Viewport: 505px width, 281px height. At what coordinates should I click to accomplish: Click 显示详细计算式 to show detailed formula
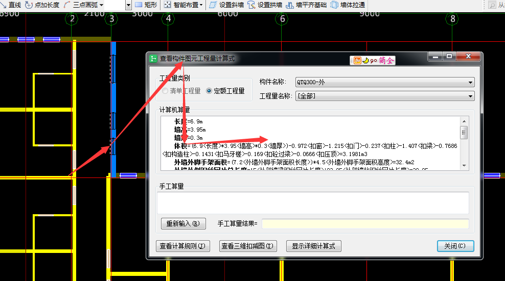[x=313, y=246]
